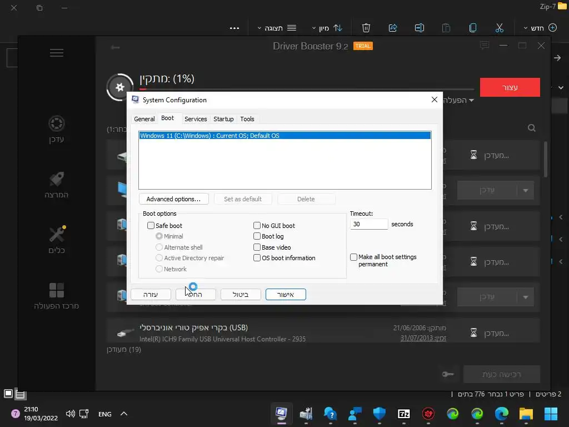This screenshot has height=427, width=569.
Task: Select Active Directory repair radio button
Action: point(159,258)
